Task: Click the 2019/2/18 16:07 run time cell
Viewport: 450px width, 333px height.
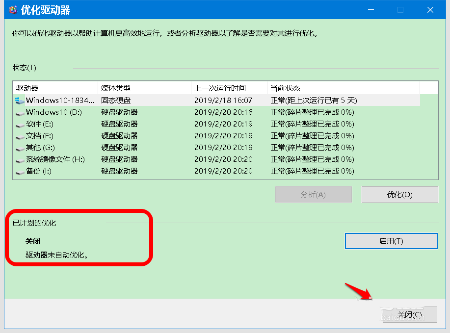Action: tap(223, 101)
